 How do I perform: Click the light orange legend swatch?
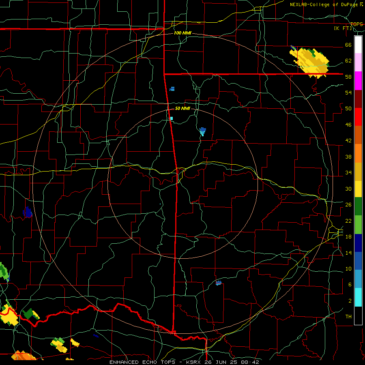(358, 153)
